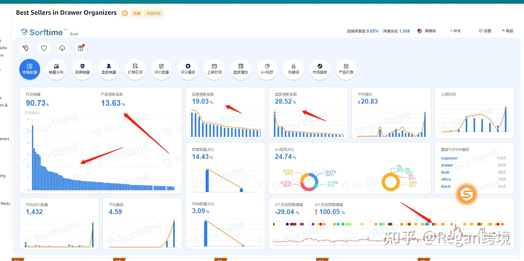Open the gift box icon

[81, 48]
